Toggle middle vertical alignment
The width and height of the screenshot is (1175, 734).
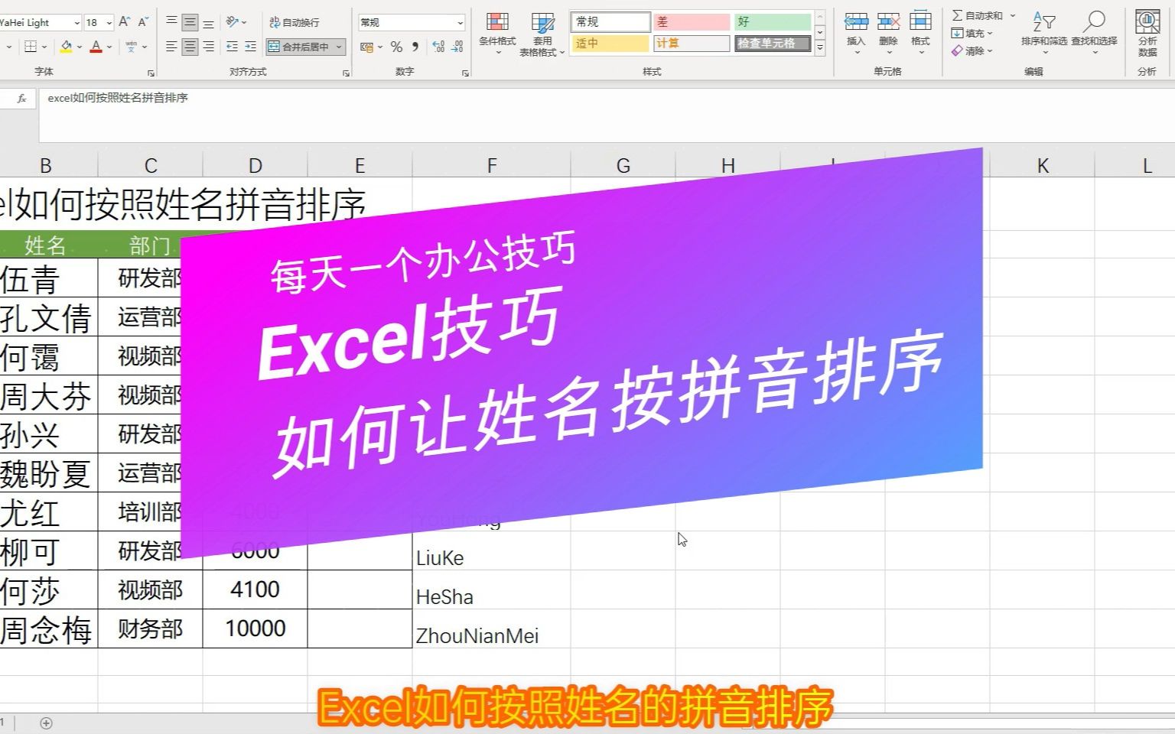coord(190,22)
